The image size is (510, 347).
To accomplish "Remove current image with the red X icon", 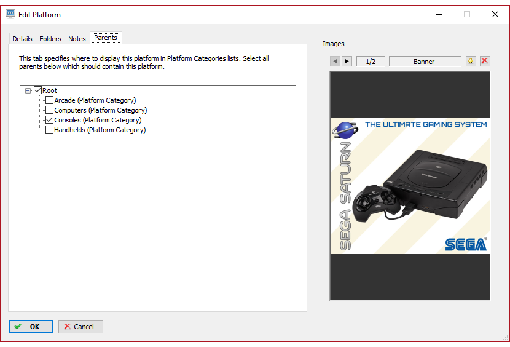I will pos(485,61).
